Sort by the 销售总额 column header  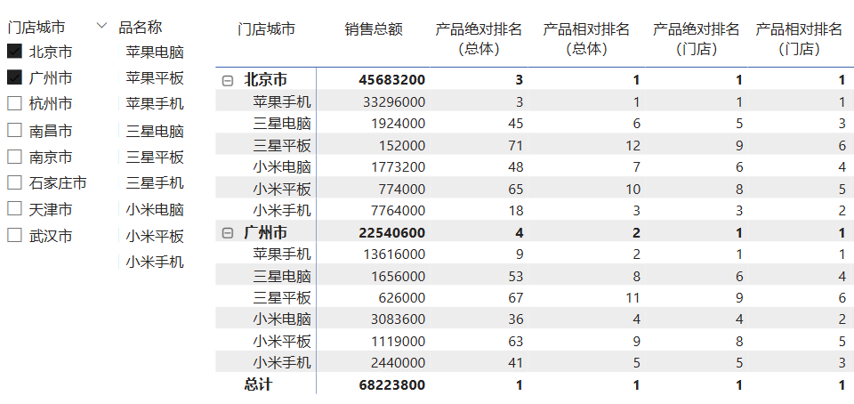(374, 28)
